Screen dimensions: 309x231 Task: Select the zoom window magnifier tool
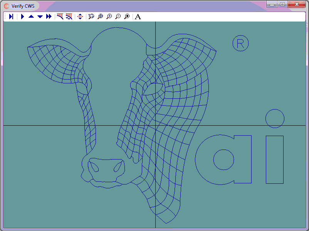coord(91,17)
